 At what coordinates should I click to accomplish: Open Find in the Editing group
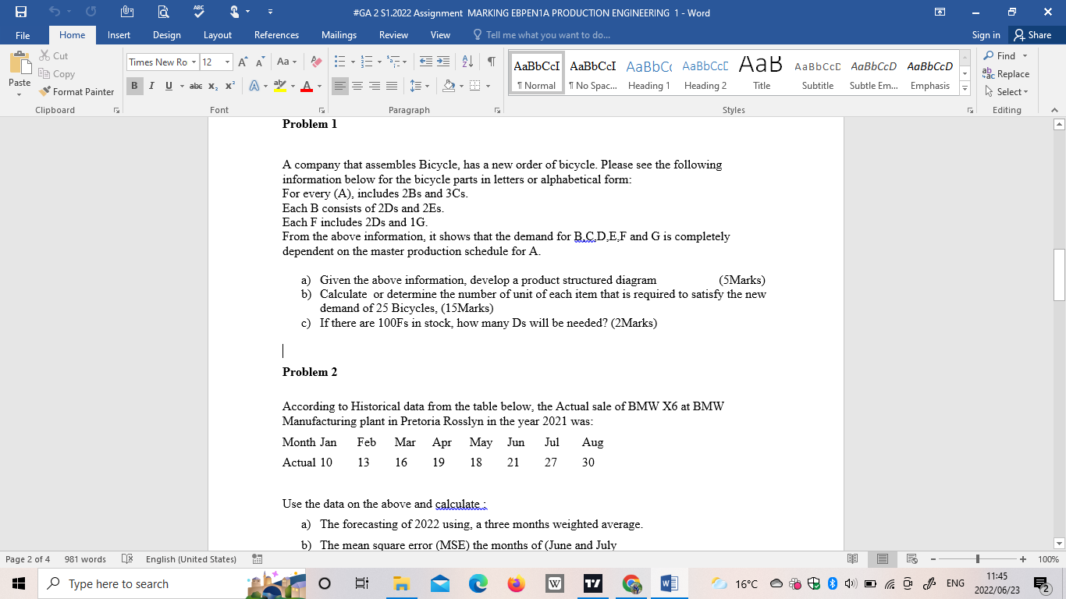[1005, 56]
